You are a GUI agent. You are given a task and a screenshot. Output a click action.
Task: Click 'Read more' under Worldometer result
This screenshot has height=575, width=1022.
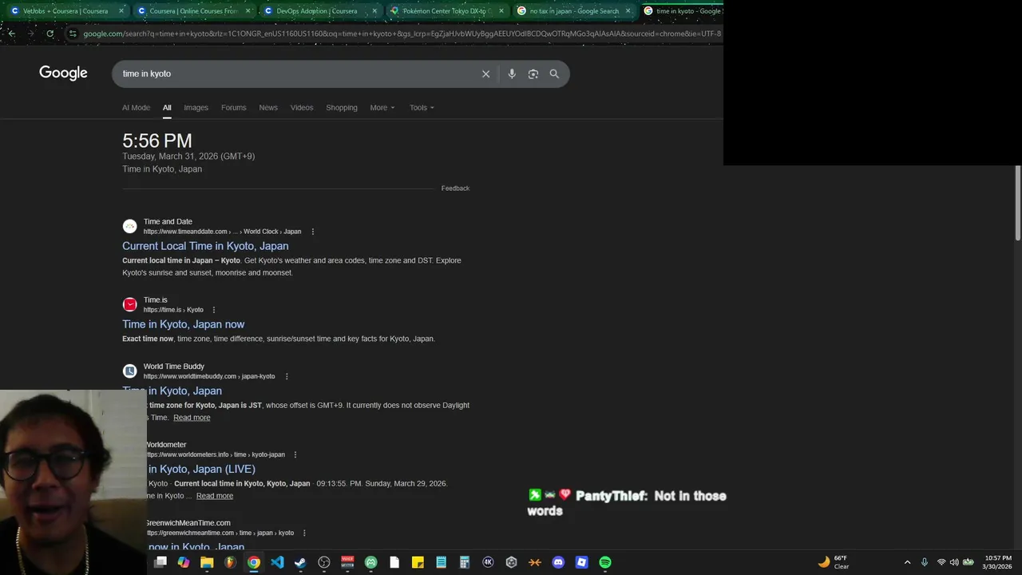click(x=215, y=496)
